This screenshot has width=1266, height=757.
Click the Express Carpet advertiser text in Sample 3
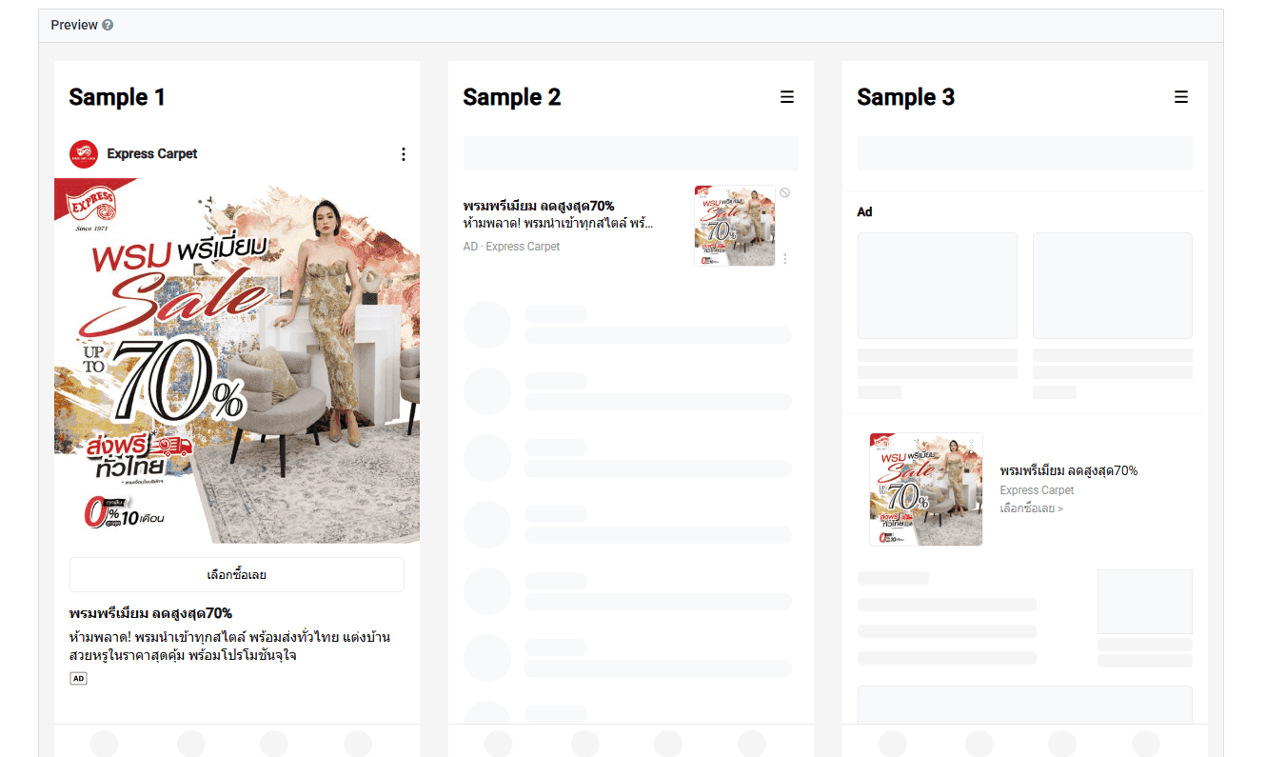[1037, 490]
